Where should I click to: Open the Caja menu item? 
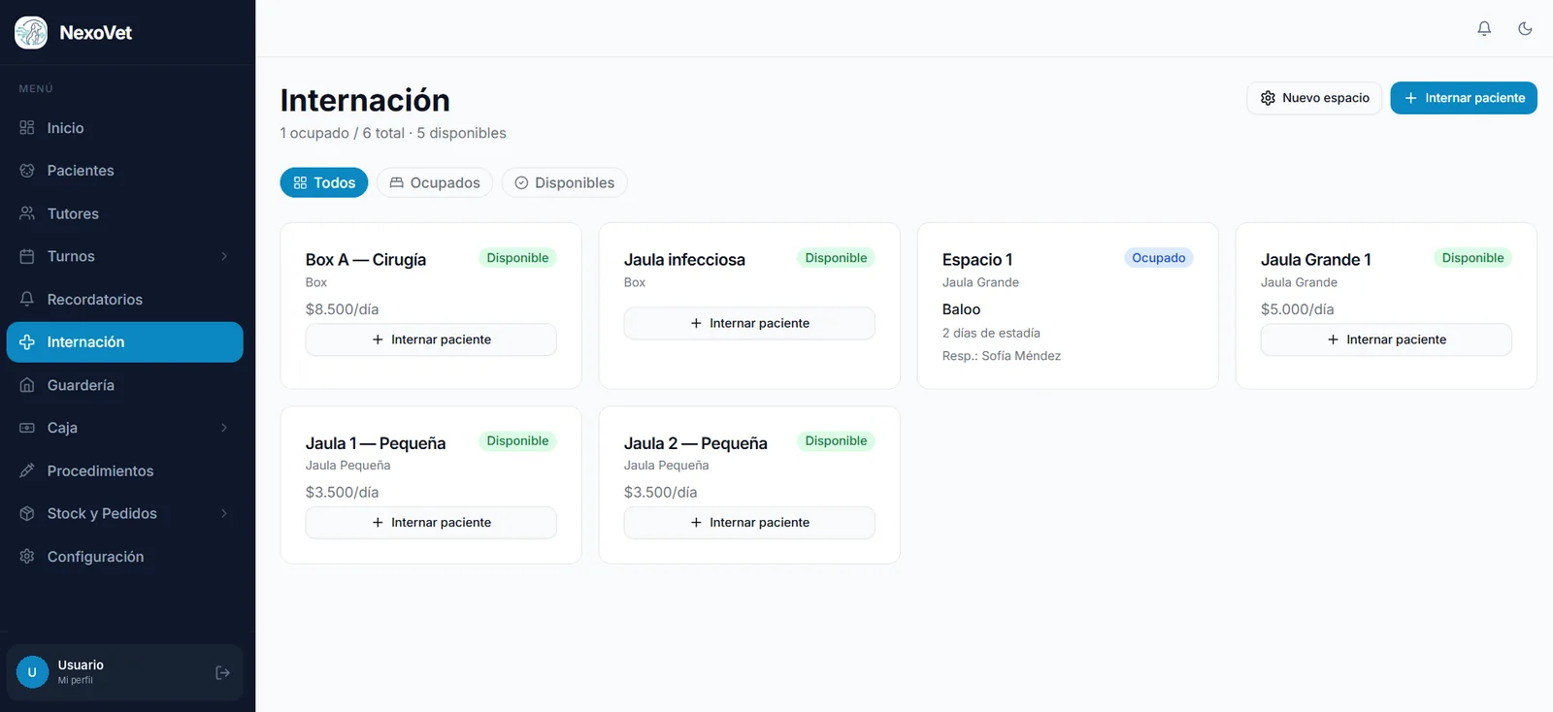pos(124,428)
